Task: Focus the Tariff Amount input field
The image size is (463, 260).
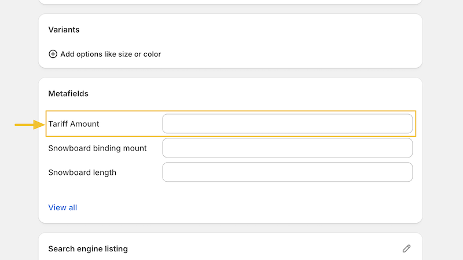Action: (x=287, y=124)
